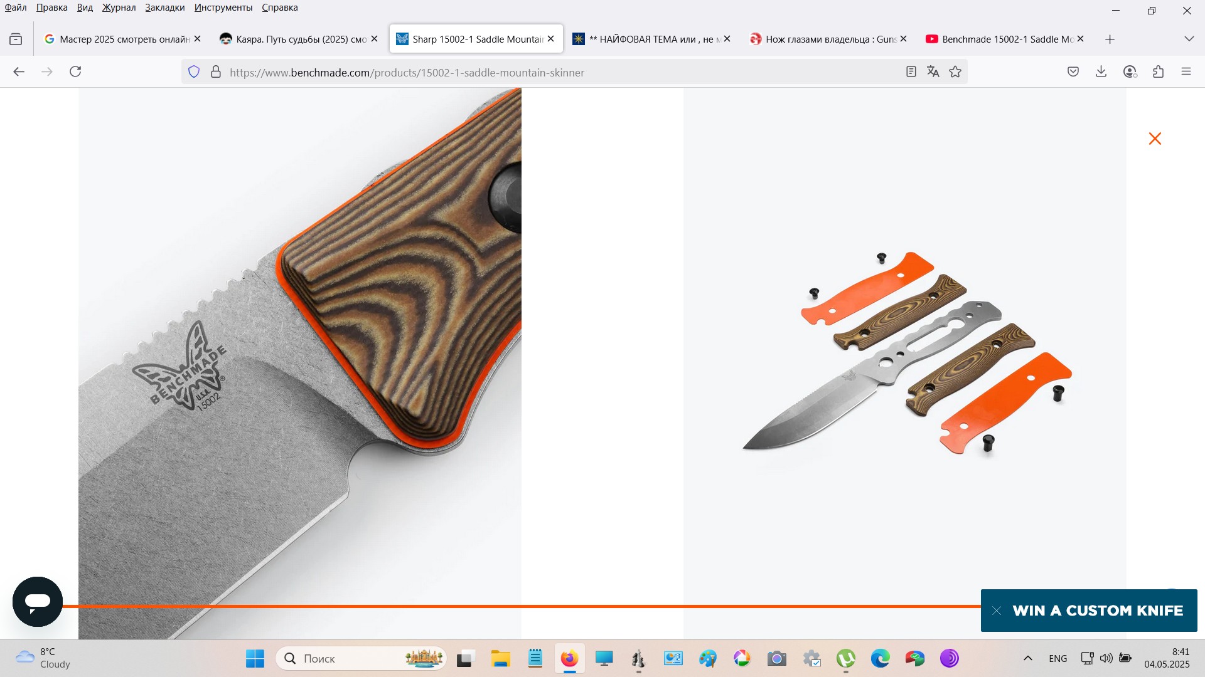Image resolution: width=1205 pixels, height=677 pixels.
Task: Open the Firefox account icon
Action: point(1130,71)
